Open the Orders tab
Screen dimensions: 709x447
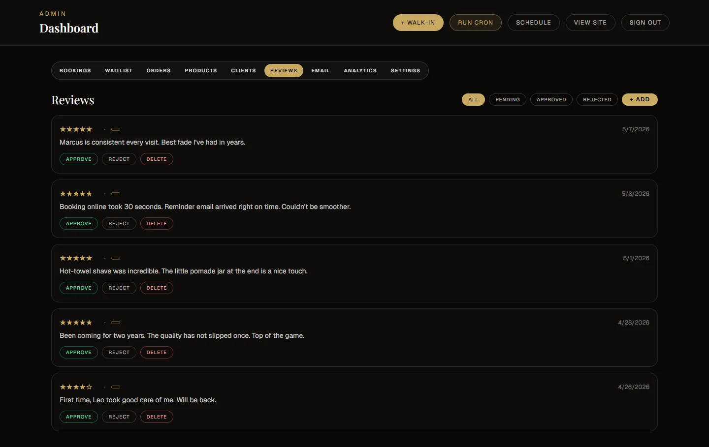(159, 71)
